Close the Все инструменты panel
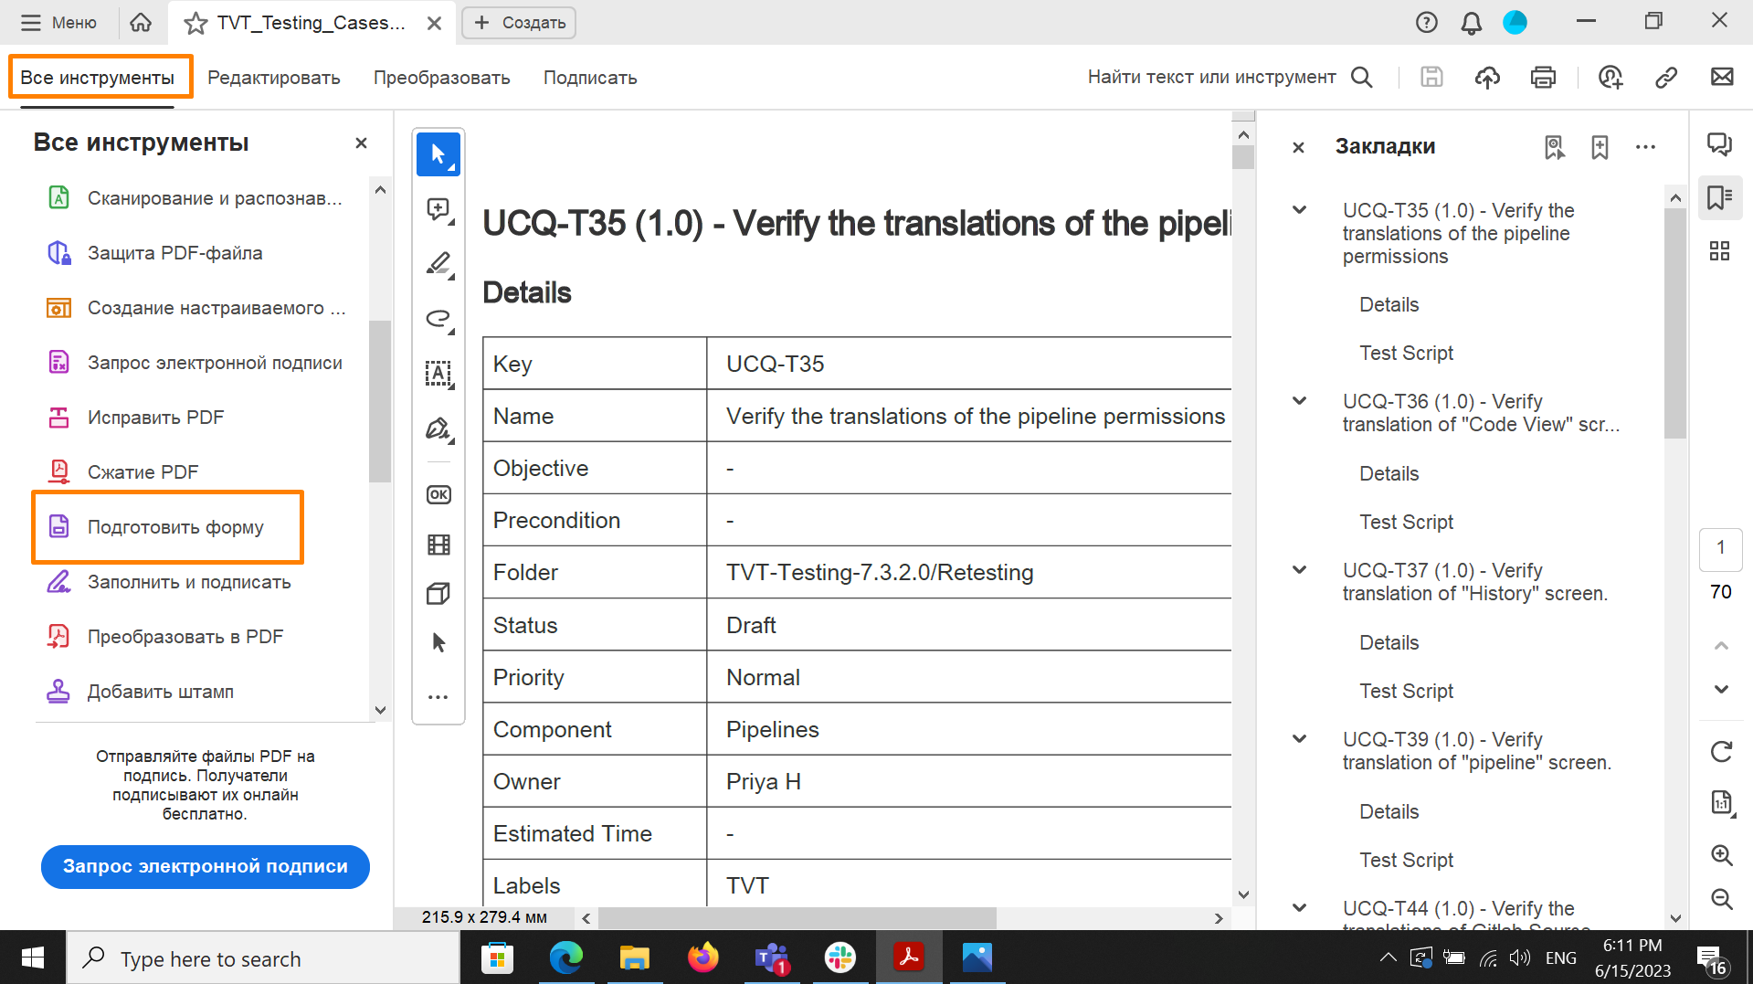This screenshot has width=1753, height=984. (361, 143)
